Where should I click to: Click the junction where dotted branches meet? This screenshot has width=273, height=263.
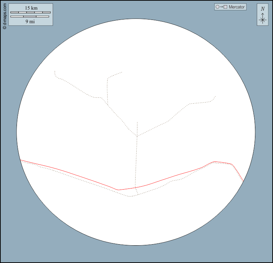(x=137, y=136)
